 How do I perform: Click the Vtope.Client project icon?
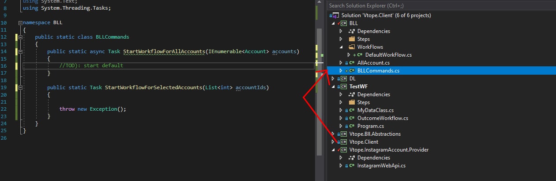click(344, 142)
